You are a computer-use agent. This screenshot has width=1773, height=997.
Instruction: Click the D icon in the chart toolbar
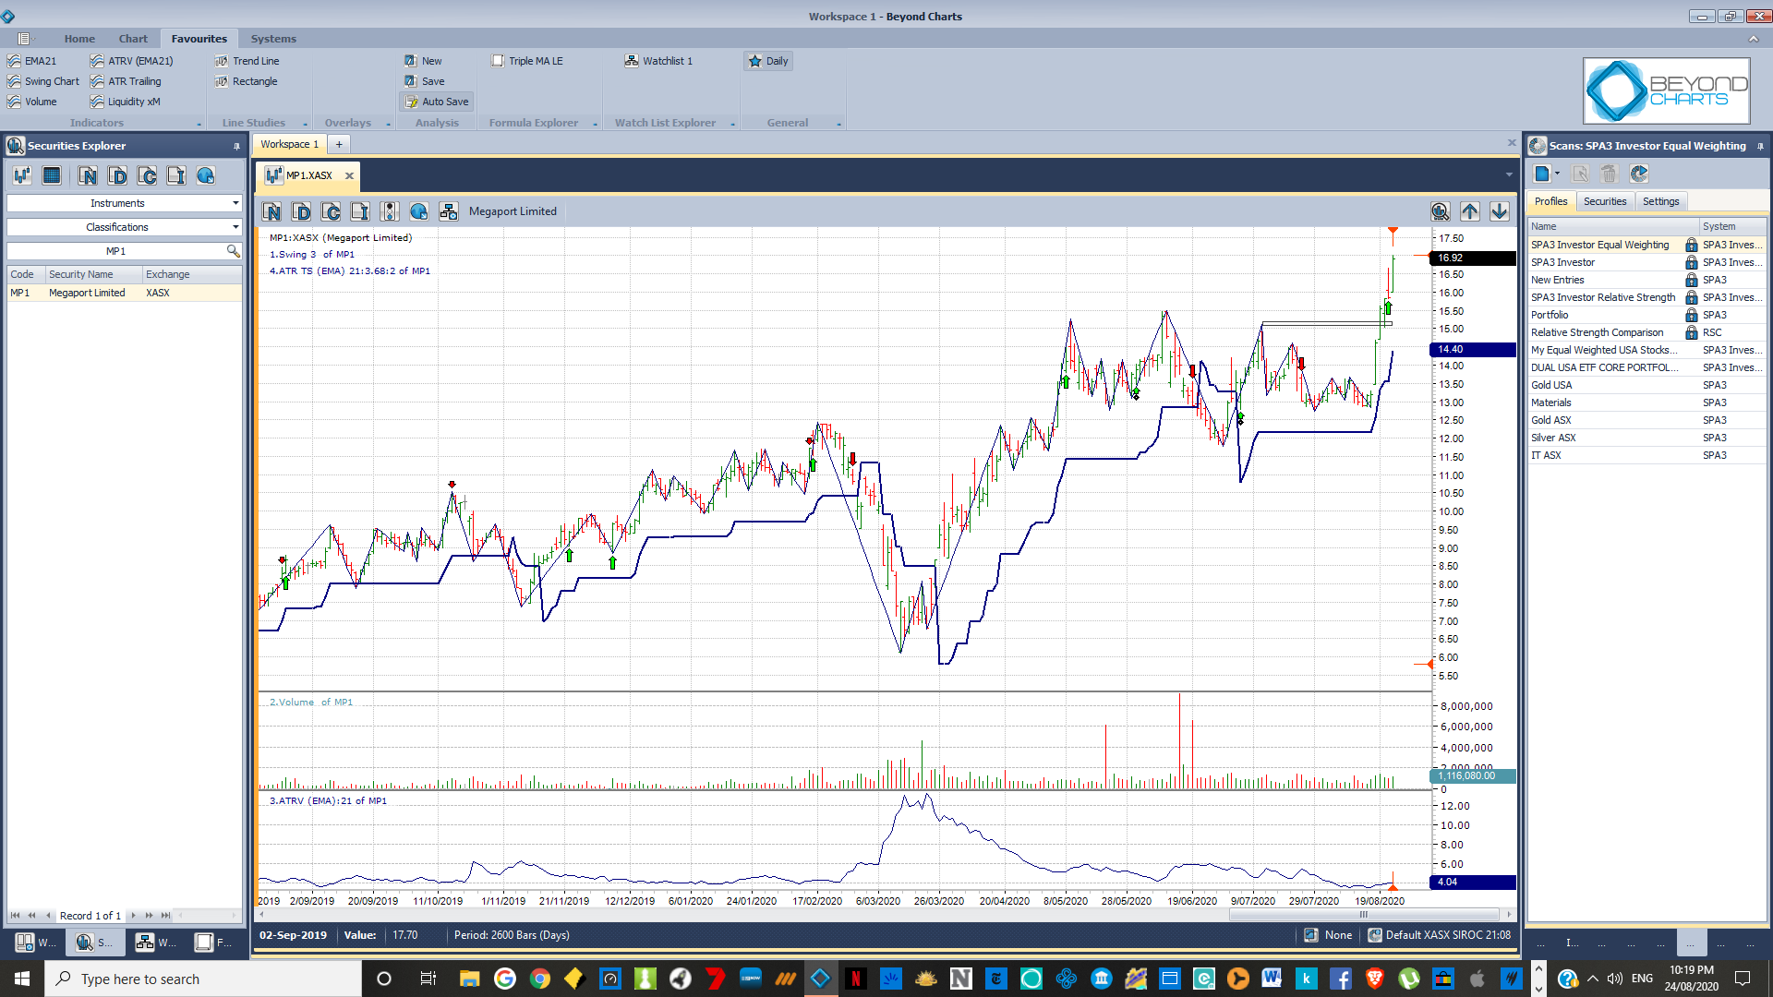click(x=301, y=211)
